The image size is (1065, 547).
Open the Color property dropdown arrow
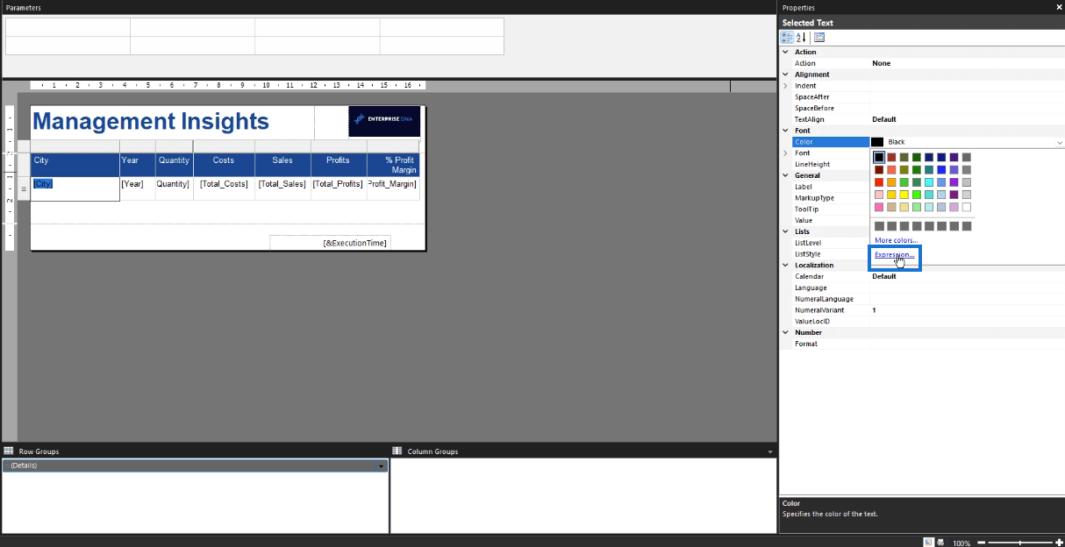point(1059,142)
